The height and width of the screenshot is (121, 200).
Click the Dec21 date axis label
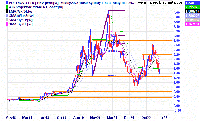129,118
